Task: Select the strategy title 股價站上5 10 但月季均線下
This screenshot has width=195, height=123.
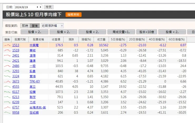Action: click(34, 15)
